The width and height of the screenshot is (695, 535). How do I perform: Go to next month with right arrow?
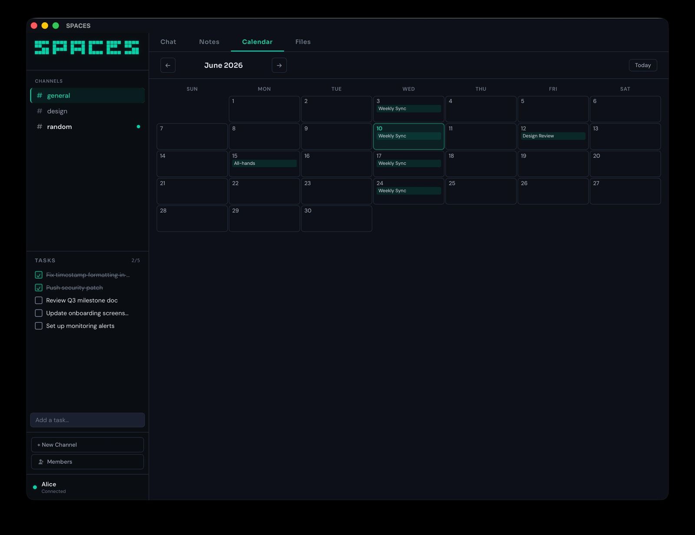click(x=279, y=65)
